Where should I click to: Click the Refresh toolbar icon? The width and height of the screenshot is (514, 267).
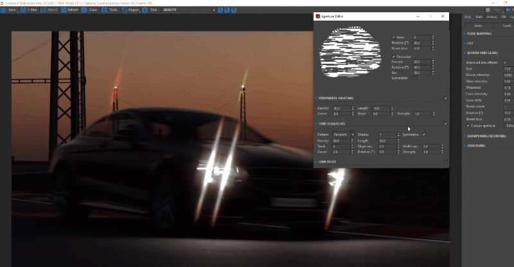click(63, 10)
